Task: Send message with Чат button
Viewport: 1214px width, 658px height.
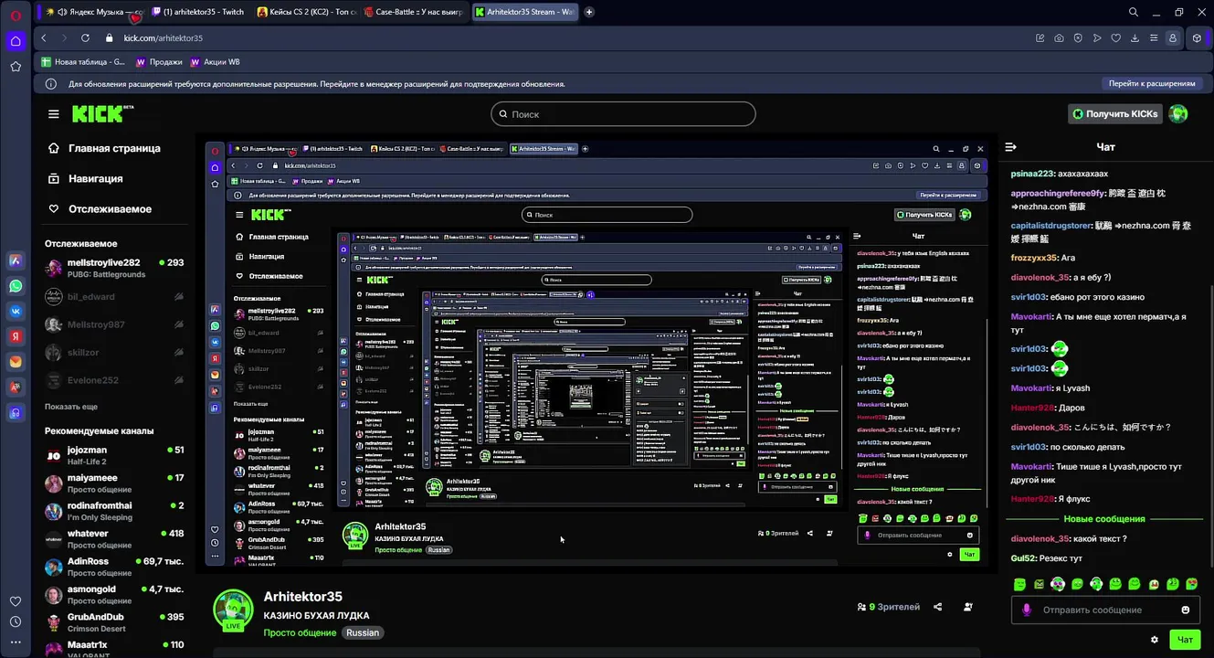Action: (x=1185, y=640)
